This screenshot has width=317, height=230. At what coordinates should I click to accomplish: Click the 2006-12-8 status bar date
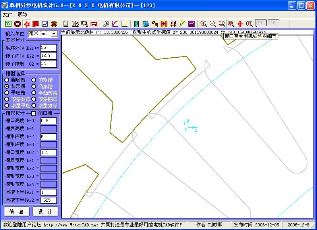tap(298, 225)
